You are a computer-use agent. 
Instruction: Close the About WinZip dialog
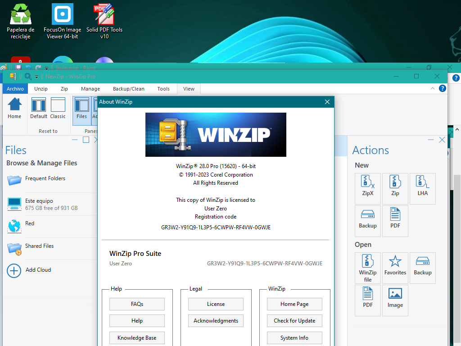pyautogui.click(x=327, y=102)
